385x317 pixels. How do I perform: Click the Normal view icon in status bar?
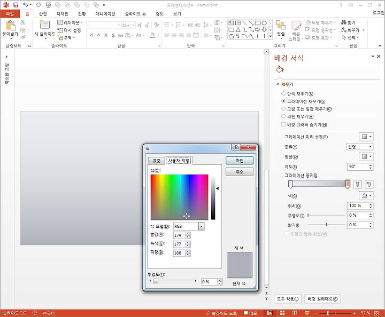[269, 313]
